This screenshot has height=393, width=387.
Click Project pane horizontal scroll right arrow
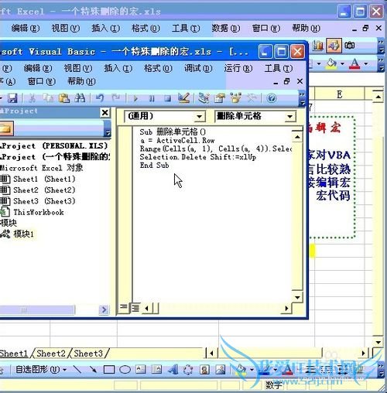(104, 309)
